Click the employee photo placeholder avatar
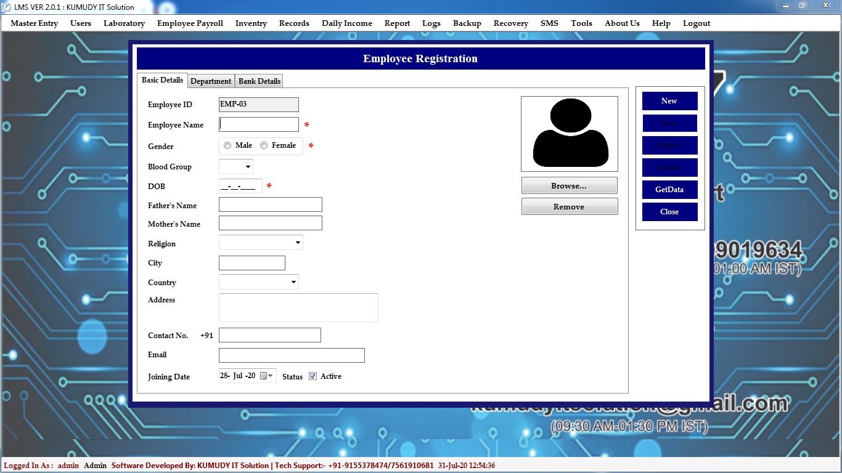 (x=570, y=134)
